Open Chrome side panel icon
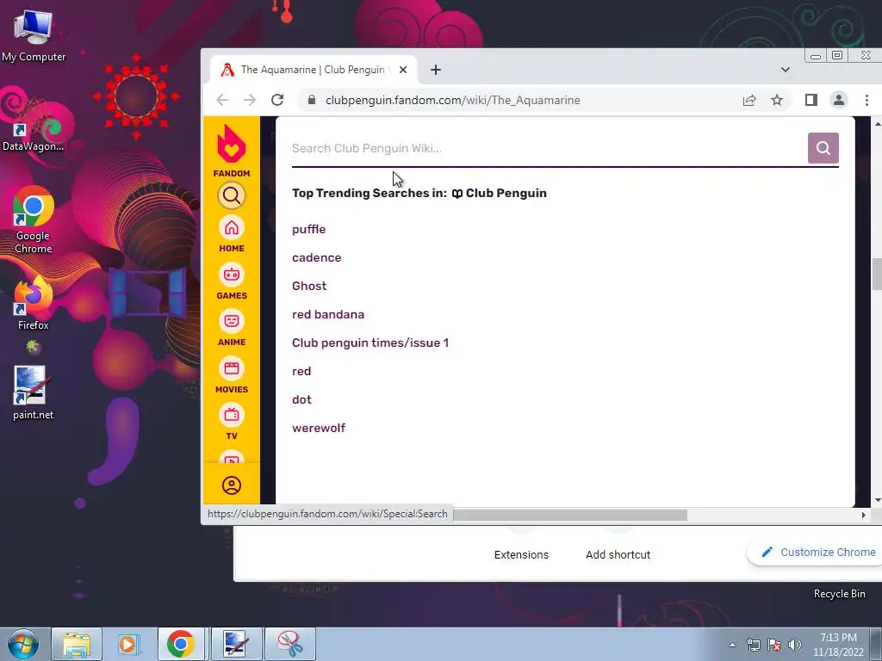The image size is (882, 661). (811, 100)
